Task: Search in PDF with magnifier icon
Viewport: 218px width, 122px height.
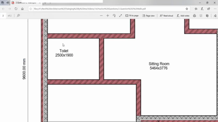Action: point(18,16)
